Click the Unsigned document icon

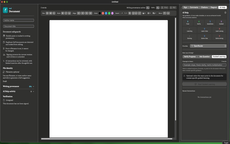(4, 100)
